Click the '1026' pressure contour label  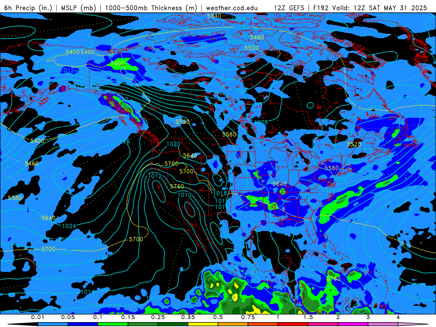[123, 141]
